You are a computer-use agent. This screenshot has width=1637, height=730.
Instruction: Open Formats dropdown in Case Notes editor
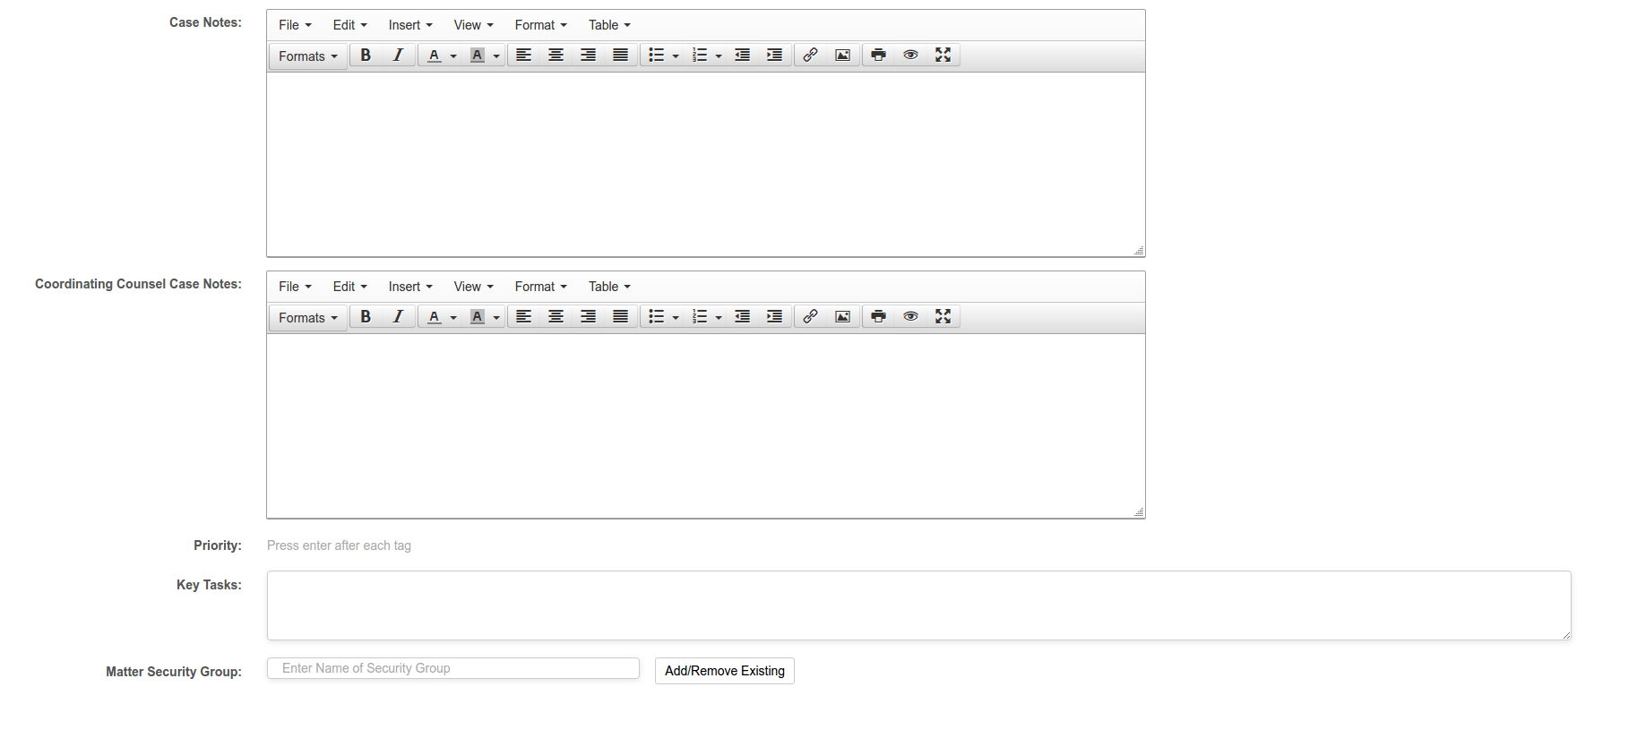(x=308, y=56)
